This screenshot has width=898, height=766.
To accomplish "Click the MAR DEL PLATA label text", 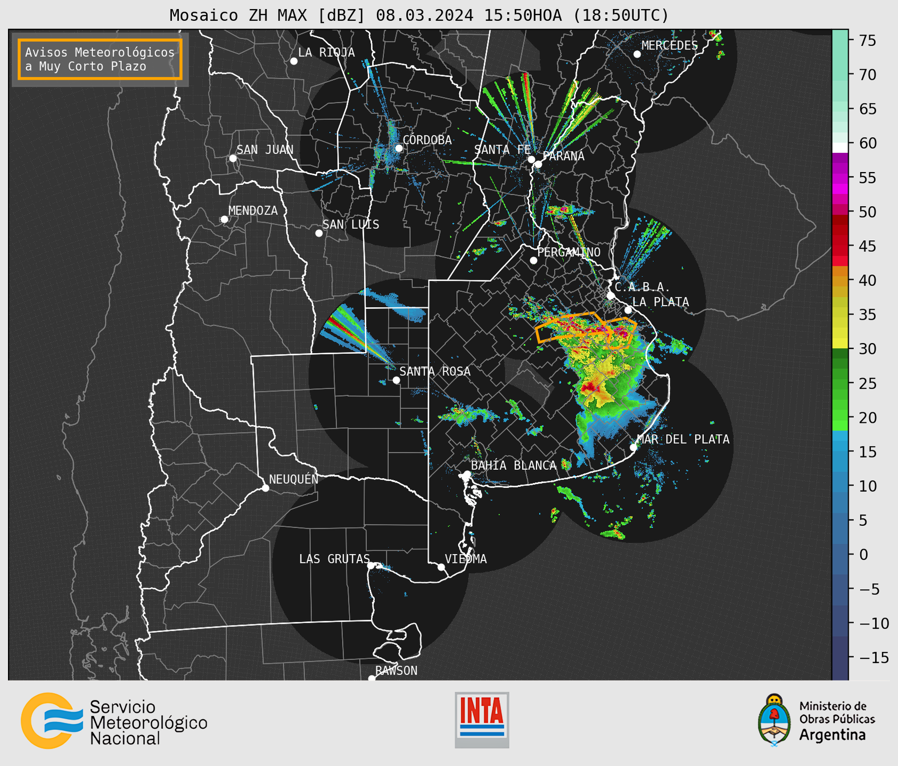I will [x=683, y=439].
